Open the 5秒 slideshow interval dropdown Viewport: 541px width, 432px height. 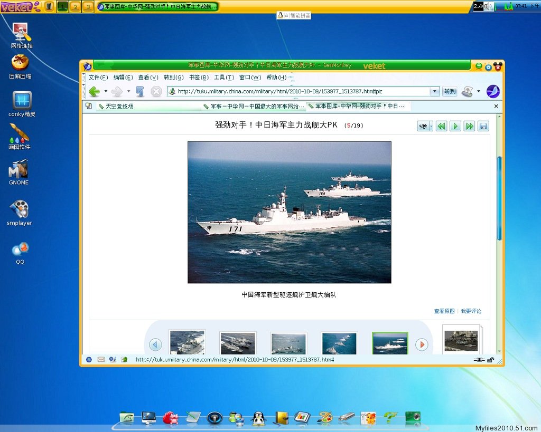click(x=425, y=127)
